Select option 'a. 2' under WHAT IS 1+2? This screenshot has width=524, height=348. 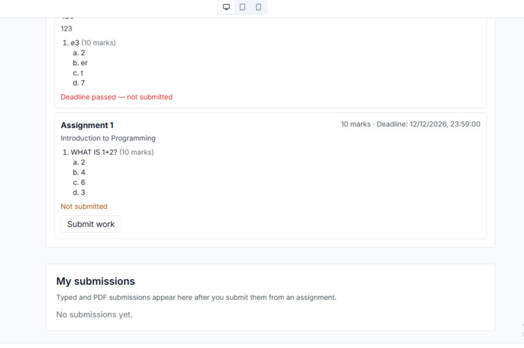79,162
